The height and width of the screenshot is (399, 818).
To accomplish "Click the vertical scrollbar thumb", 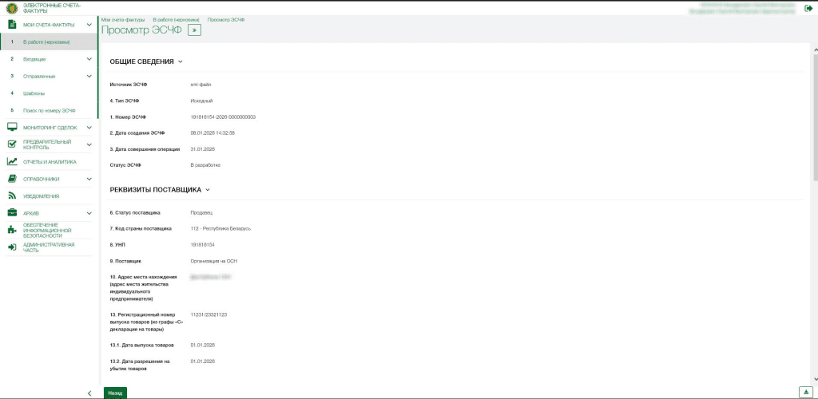I will point(815,117).
